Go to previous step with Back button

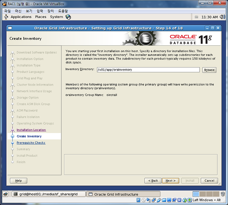coord(153,181)
